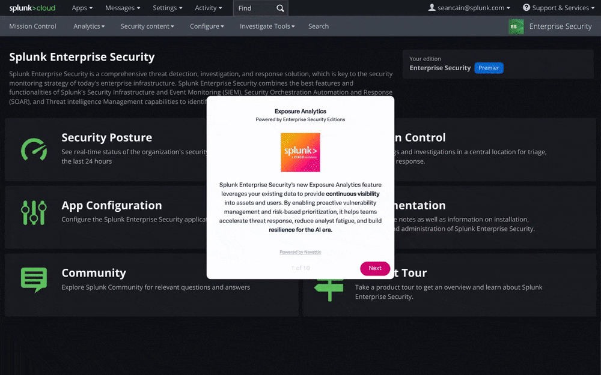Image resolution: width=601 pixels, height=375 pixels.
Task: Click the user profile icon beside seancain@splunk.com
Action: click(432, 7)
